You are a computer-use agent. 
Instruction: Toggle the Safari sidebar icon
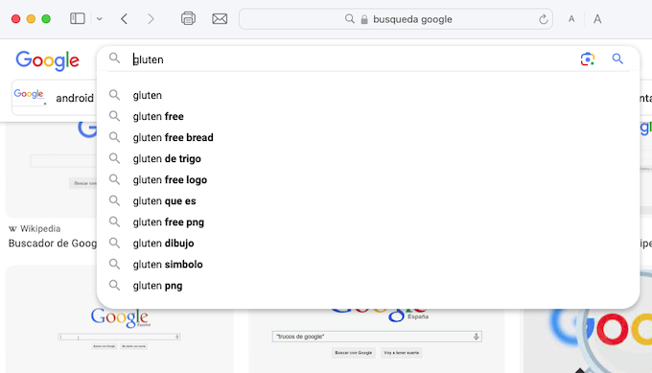[x=78, y=19]
